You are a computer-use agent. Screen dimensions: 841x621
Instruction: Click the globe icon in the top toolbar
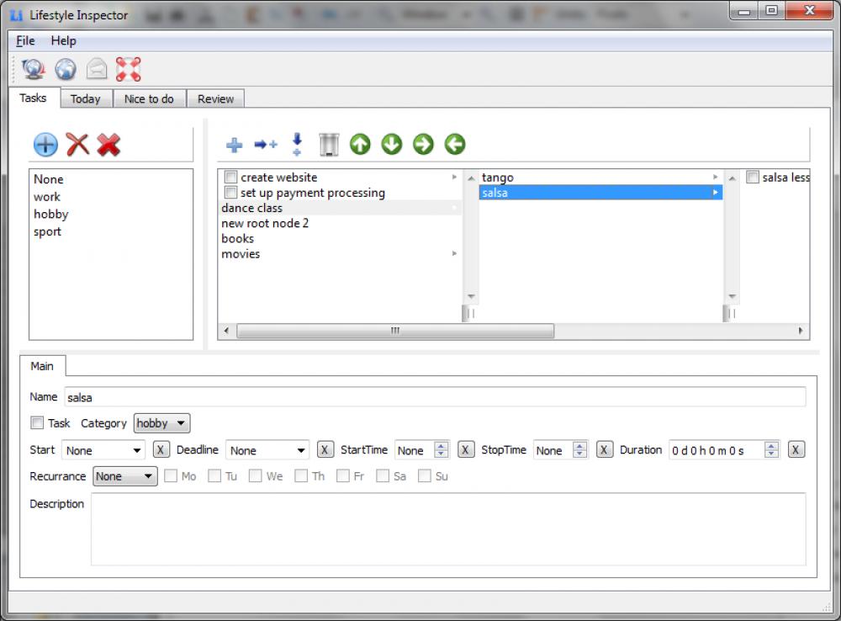point(66,69)
